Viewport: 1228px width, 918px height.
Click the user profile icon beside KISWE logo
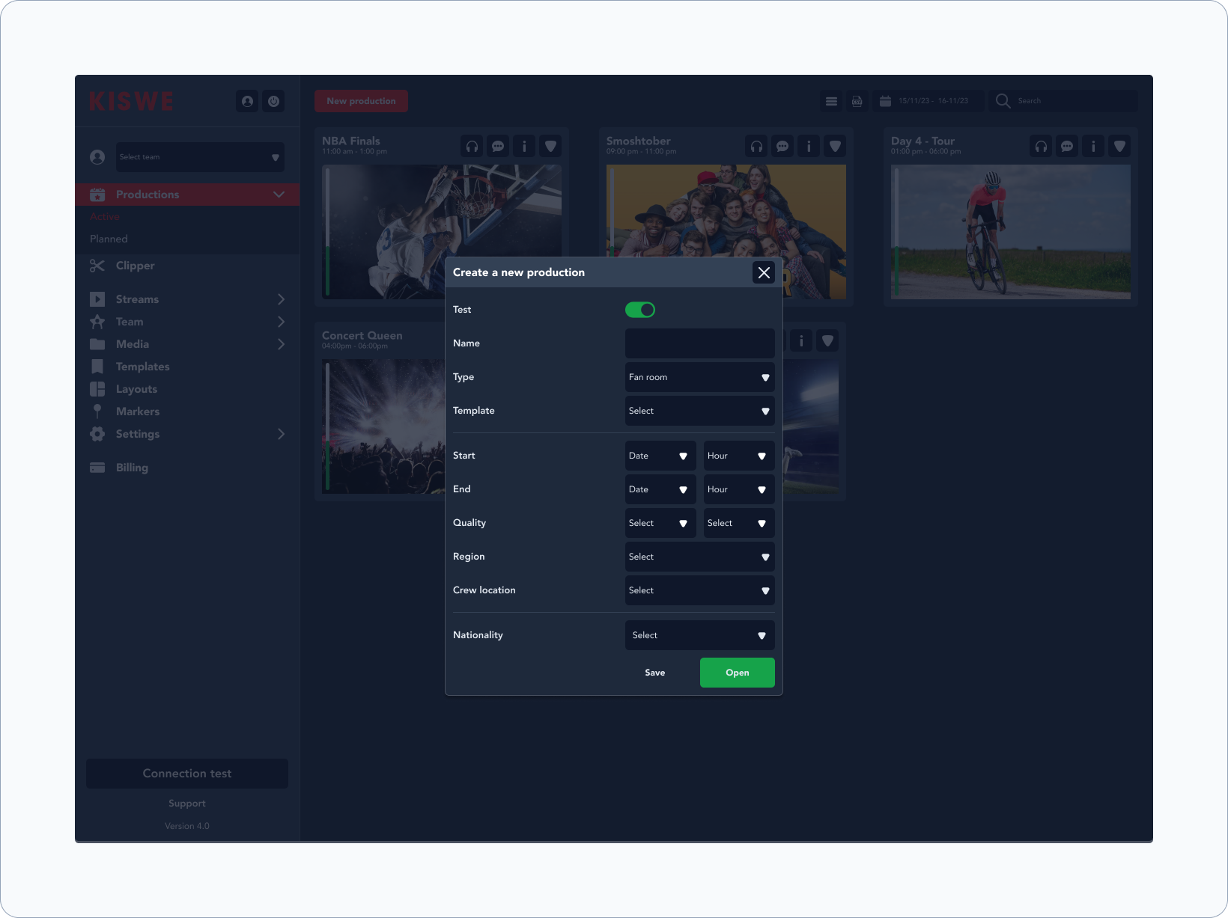(247, 101)
